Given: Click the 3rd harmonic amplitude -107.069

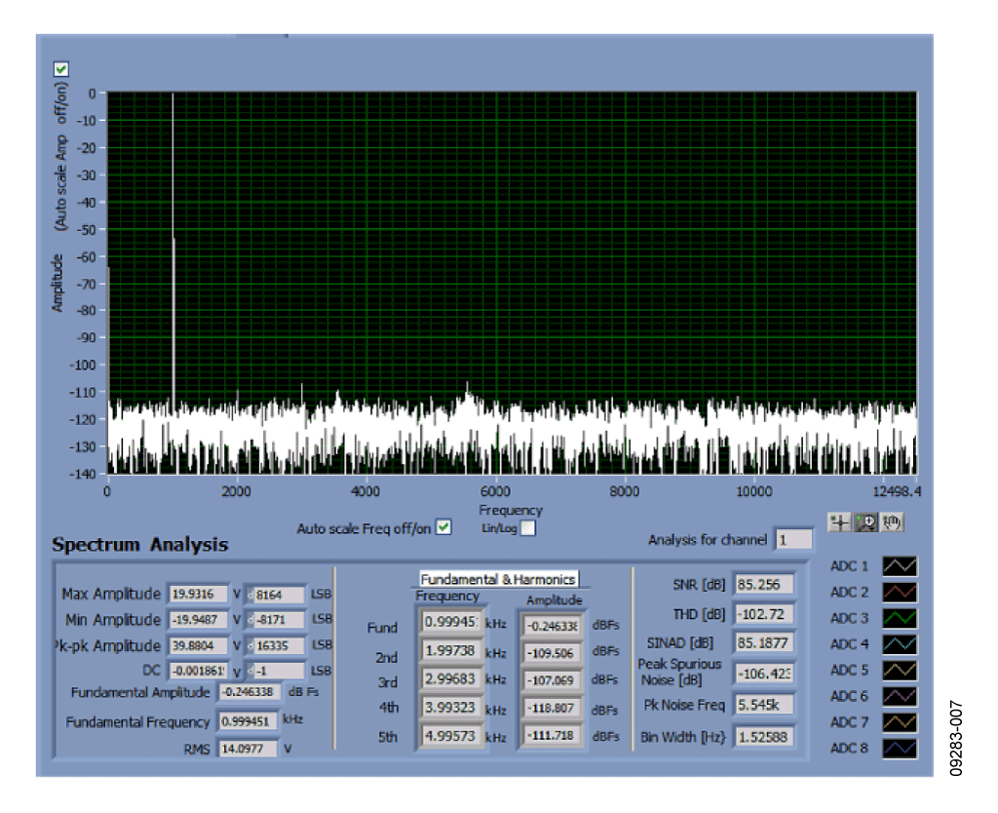Looking at the screenshot, I should tap(552, 680).
